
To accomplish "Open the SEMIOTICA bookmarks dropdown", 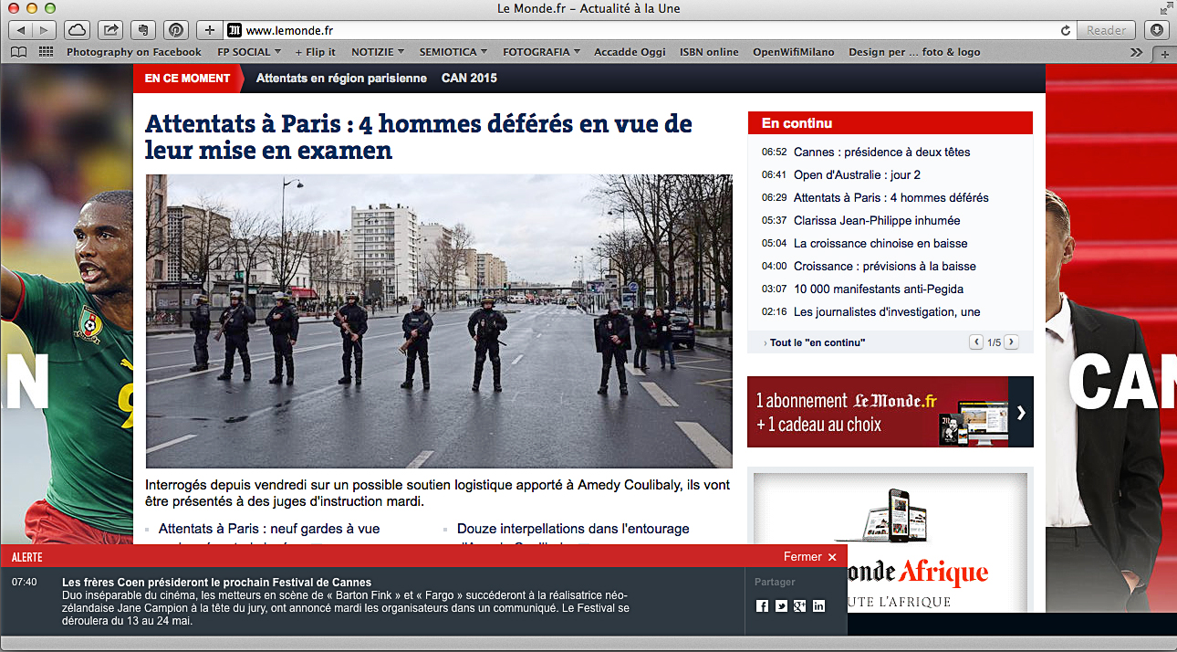I will [x=453, y=52].
